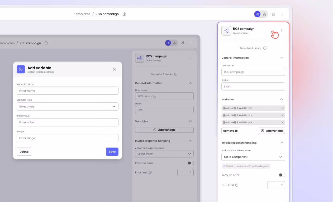
Task: Remove the second variable chip in right panel
Action: (x=282, y=115)
